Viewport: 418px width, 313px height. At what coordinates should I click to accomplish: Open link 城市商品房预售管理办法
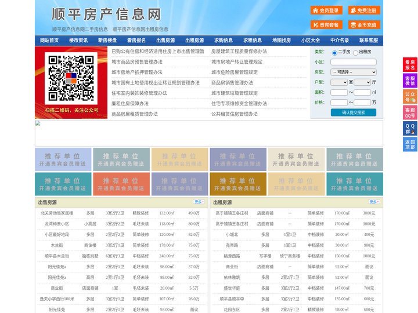[137, 62]
